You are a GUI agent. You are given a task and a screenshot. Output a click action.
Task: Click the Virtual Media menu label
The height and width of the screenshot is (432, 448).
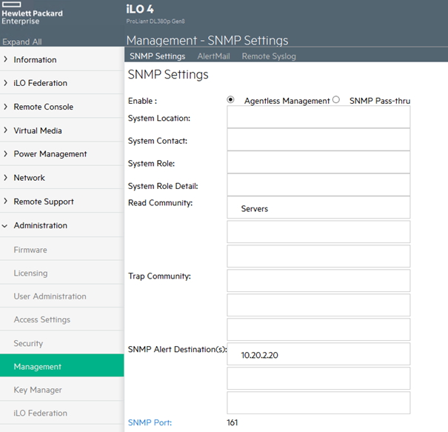[38, 130]
